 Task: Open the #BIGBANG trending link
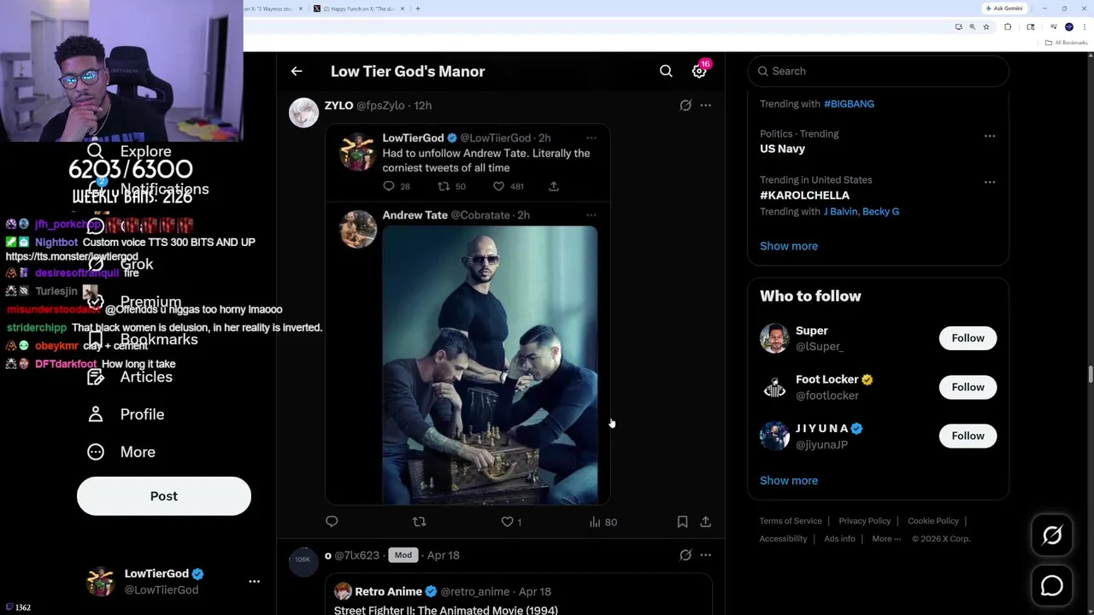point(849,103)
